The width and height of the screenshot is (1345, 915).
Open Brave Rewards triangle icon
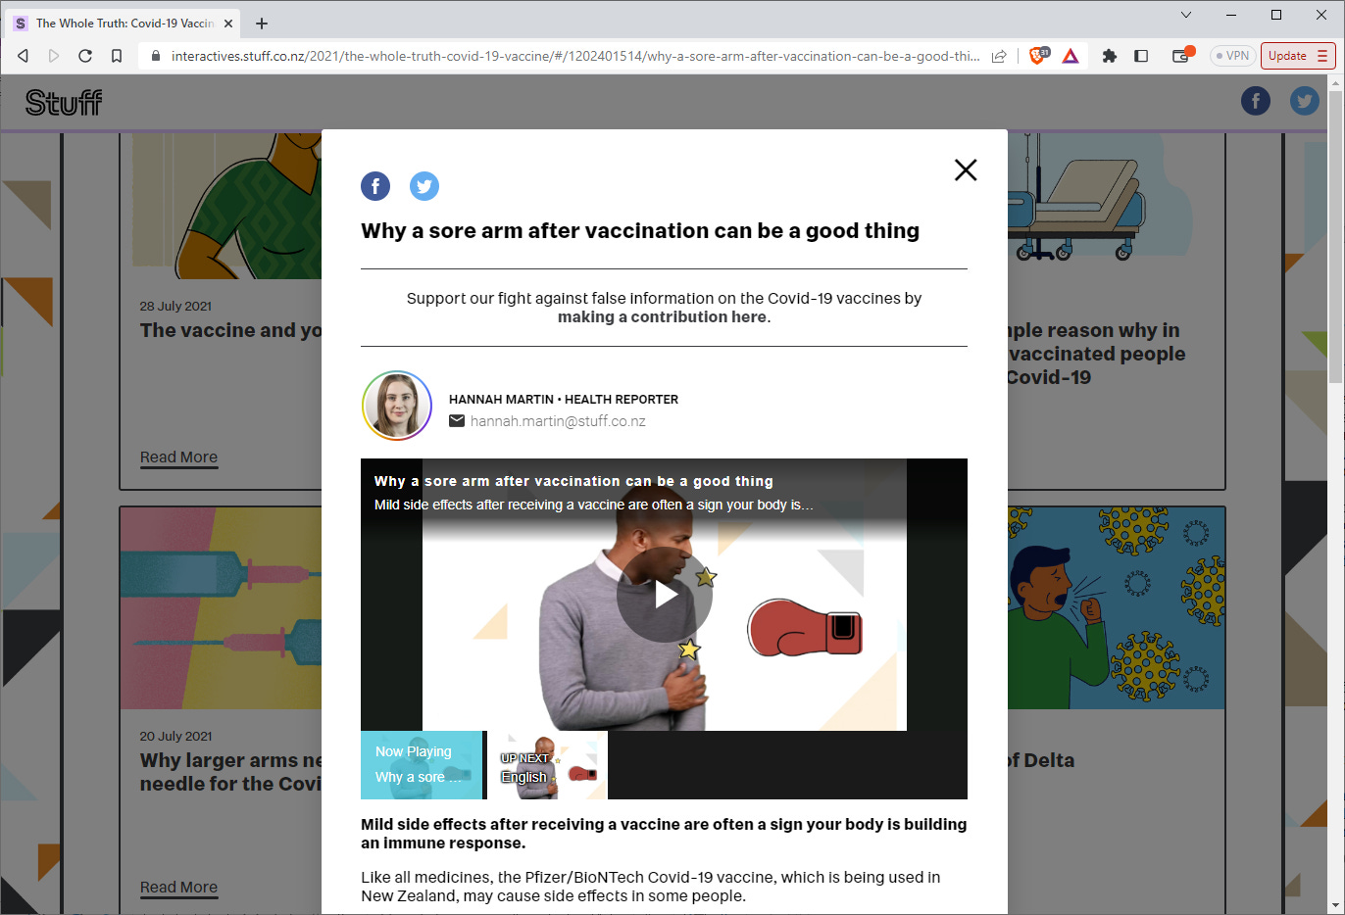point(1071,56)
